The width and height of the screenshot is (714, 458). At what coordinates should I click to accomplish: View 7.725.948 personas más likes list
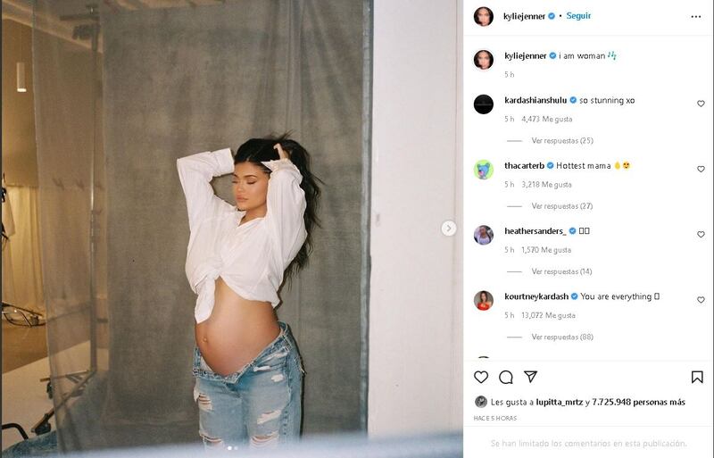coord(638,402)
